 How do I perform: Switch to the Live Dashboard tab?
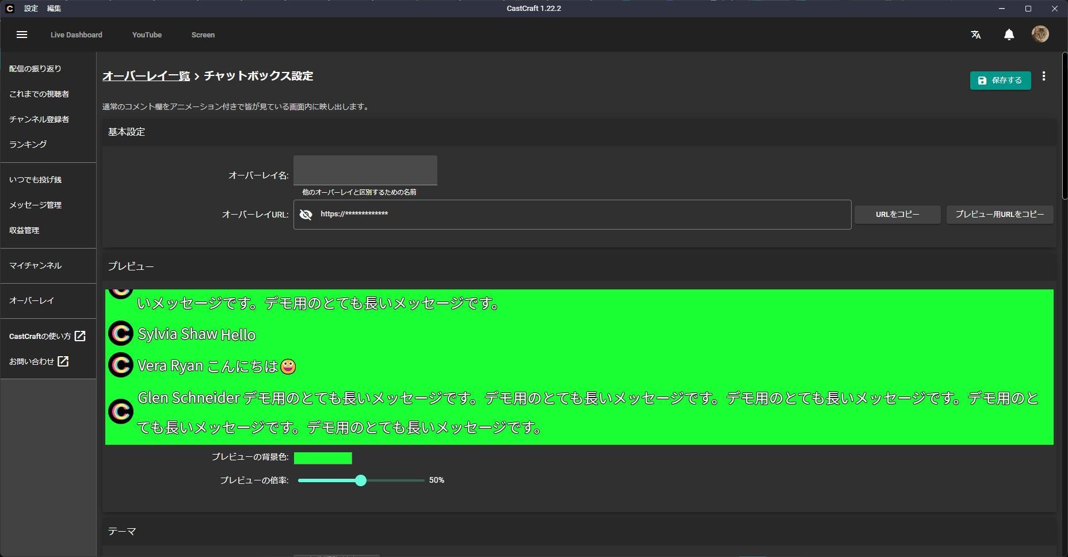[x=76, y=35]
